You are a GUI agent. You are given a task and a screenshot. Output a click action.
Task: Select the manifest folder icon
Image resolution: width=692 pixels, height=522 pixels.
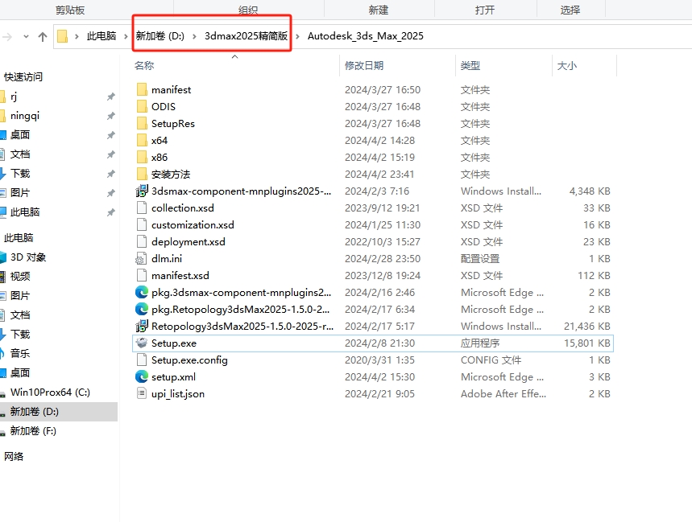[142, 90]
